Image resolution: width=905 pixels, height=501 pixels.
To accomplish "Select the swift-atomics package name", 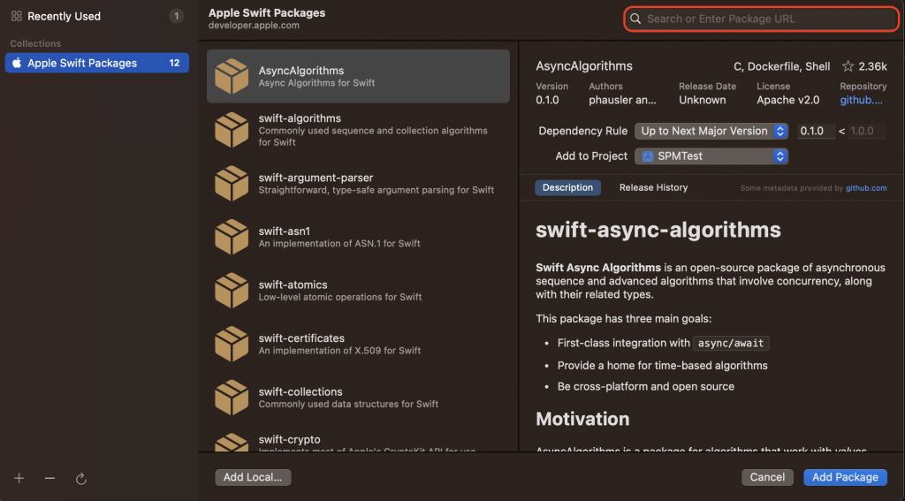I will [293, 285].
